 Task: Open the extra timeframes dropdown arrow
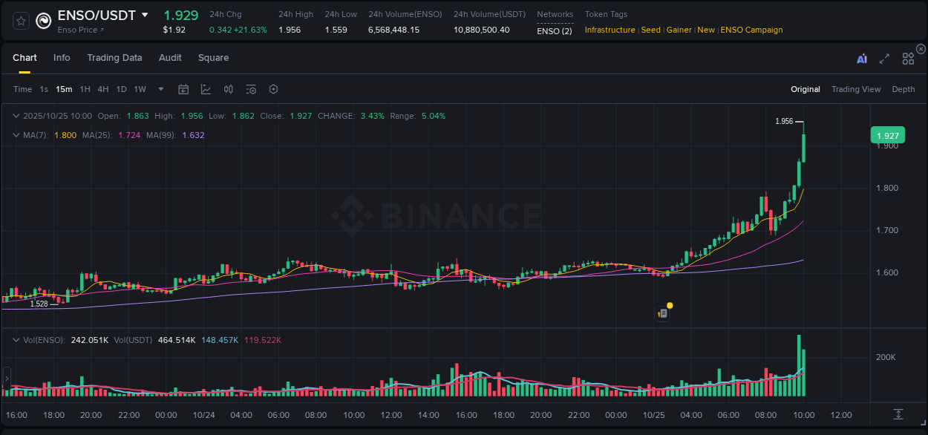(160, 88)
